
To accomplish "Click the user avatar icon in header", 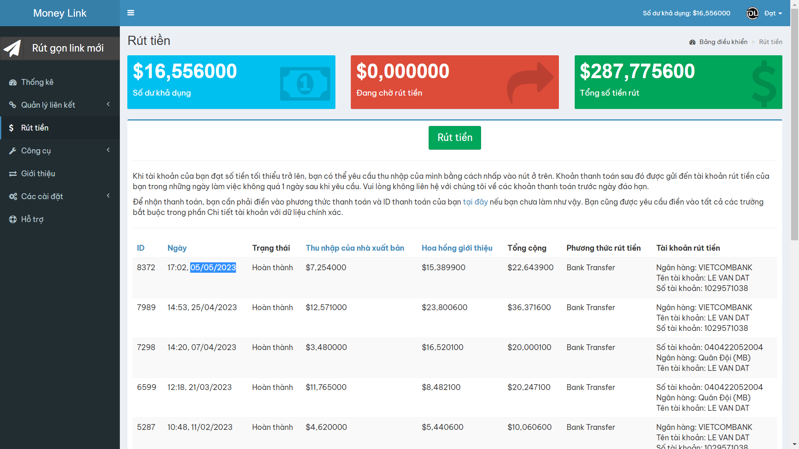I will 752,13.
